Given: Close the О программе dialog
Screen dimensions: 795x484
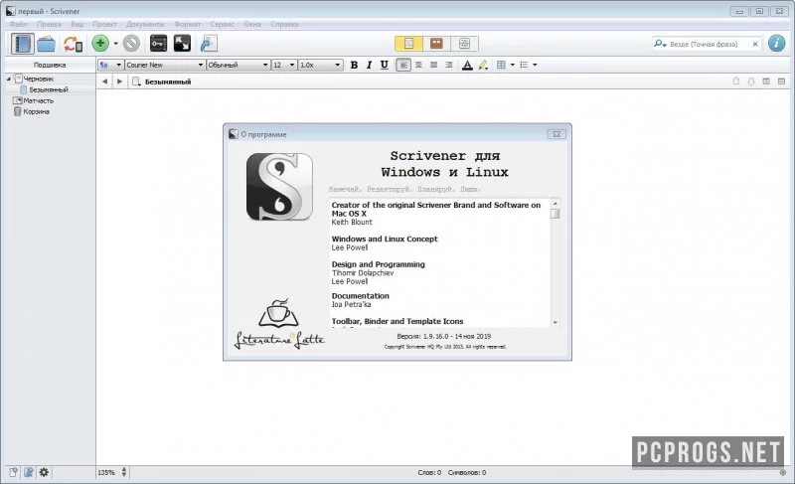Looking at the screenshot, I should [x=556, y=134].
